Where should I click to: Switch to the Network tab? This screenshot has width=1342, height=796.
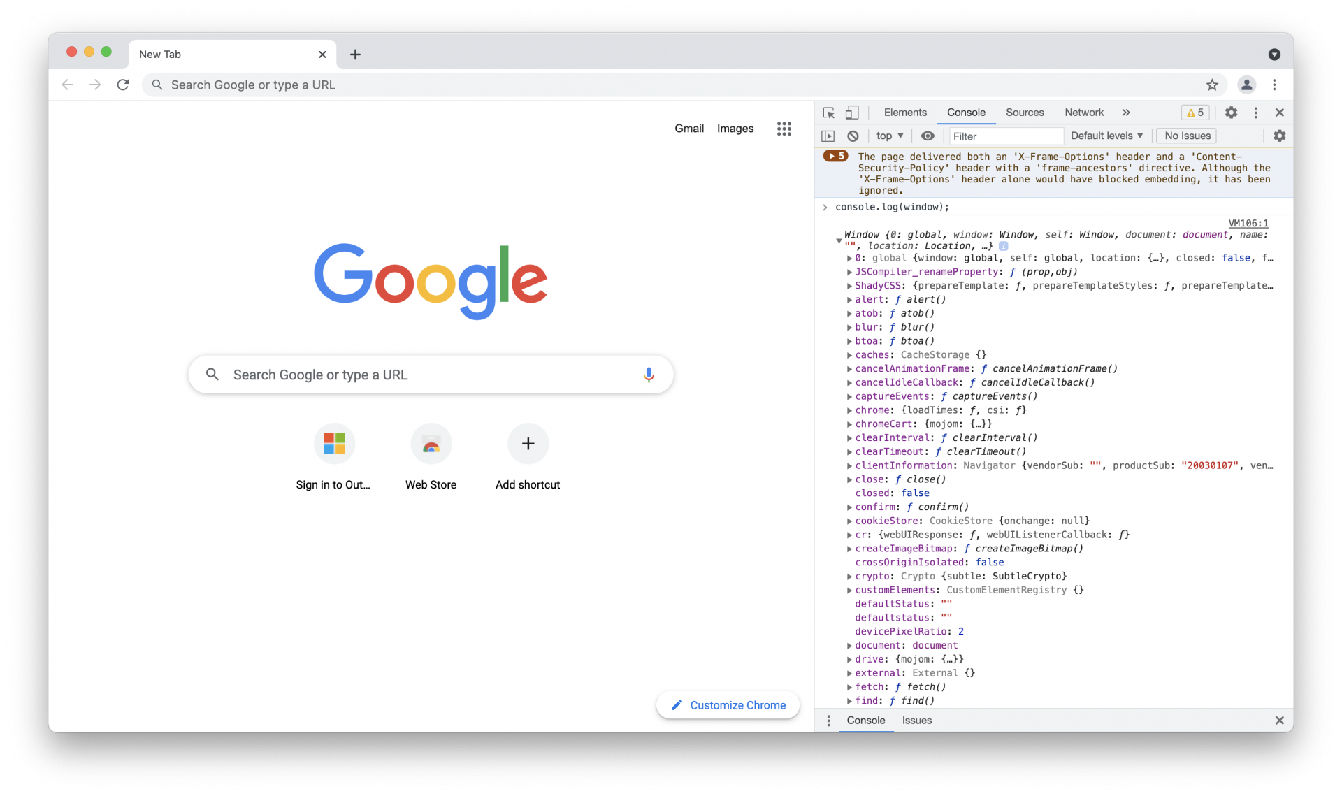click(1083, 112)
